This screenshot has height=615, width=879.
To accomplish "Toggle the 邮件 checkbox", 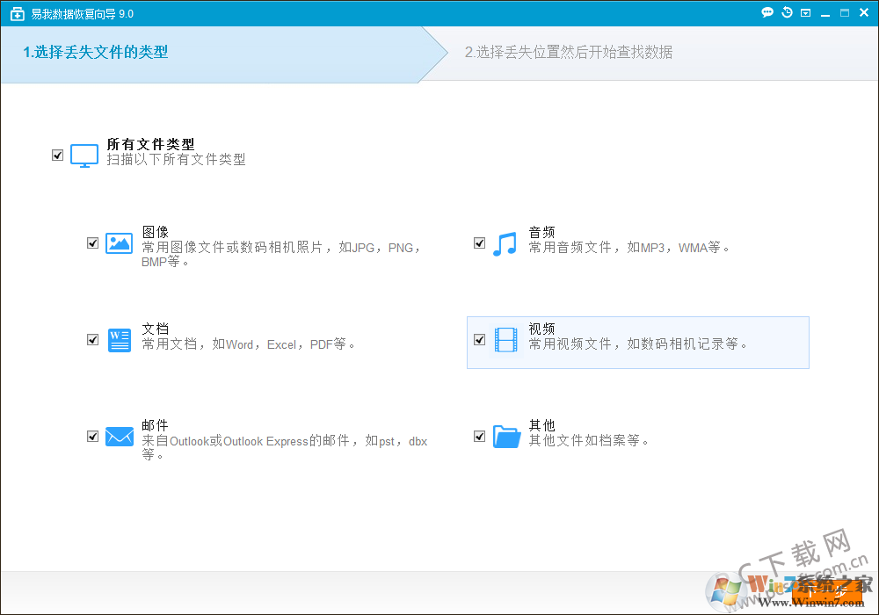I will tap(93, 437).
